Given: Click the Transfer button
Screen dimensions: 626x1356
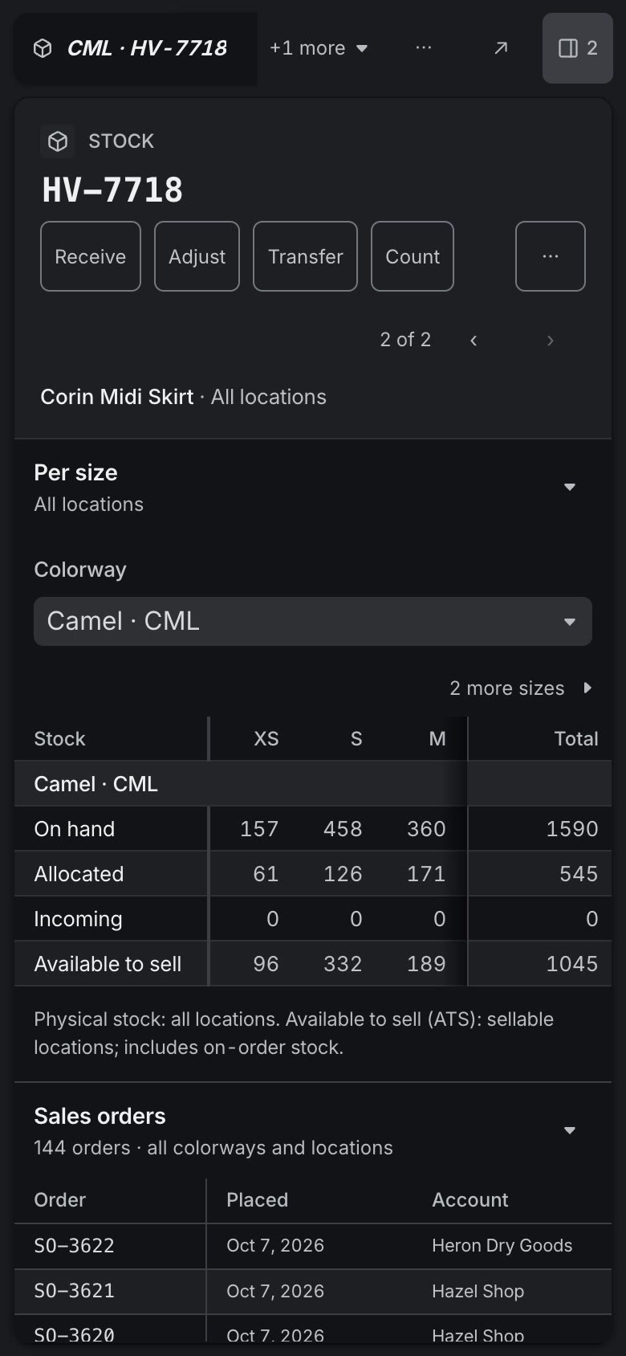Looking at the screenshot, I should (x=305, y=256).
